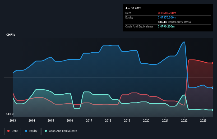Click the blue Equity legend dot

(26, 131)
